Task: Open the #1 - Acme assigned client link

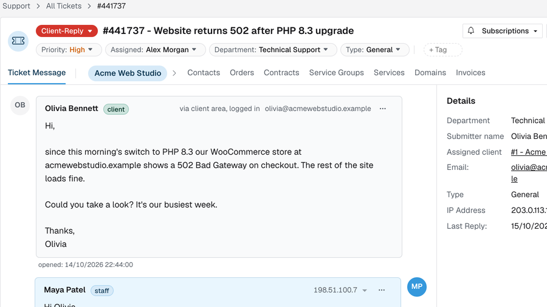Action: (529, 152)
